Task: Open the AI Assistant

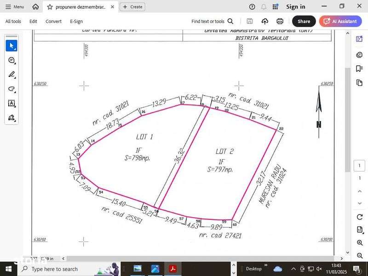Action: pos(340,21)
